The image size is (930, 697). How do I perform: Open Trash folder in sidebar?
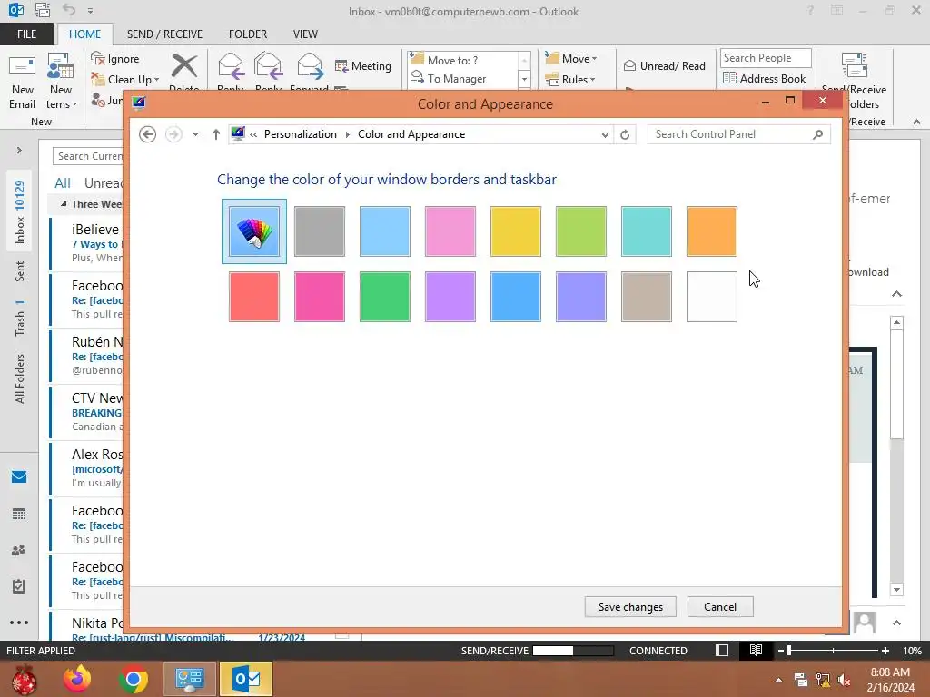point(20,318)
